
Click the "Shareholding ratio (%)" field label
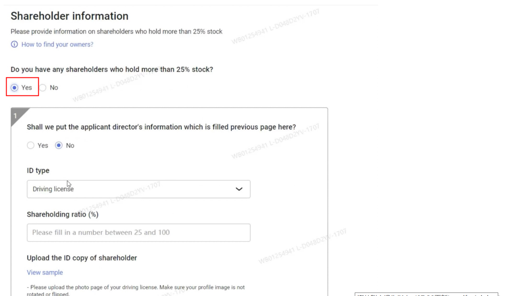(62, 215)
